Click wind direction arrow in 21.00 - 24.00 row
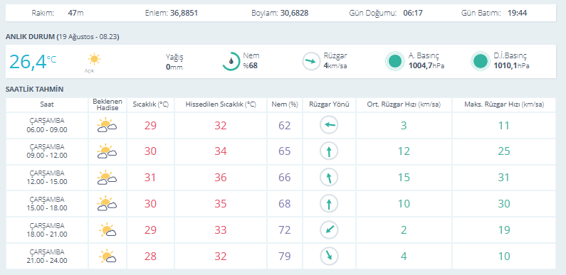566x275 pixels. [x=329, y=256]
